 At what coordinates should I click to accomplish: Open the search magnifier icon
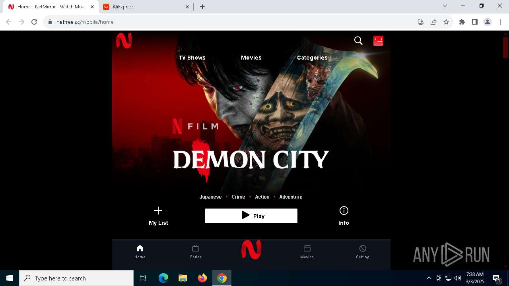click(x=358, y=41)
